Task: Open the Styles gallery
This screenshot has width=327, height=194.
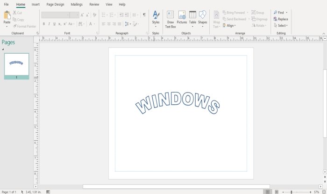Action: pos(156,19)
